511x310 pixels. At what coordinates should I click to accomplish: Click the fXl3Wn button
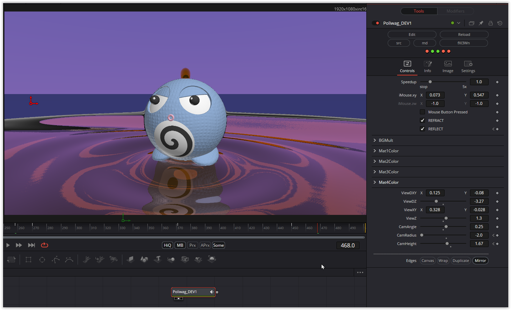(x=464, y=43)
